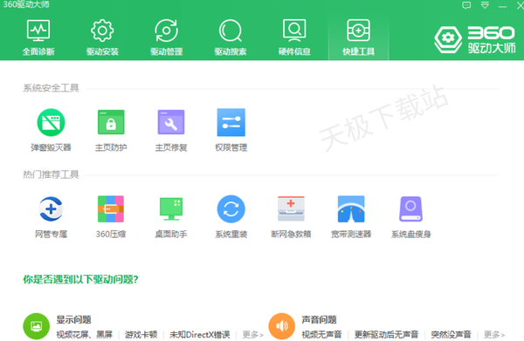Open the 全面诊断 full diagnosis tab
The height and width of the screenshot is (341, 524).
(x=38, y=38)
